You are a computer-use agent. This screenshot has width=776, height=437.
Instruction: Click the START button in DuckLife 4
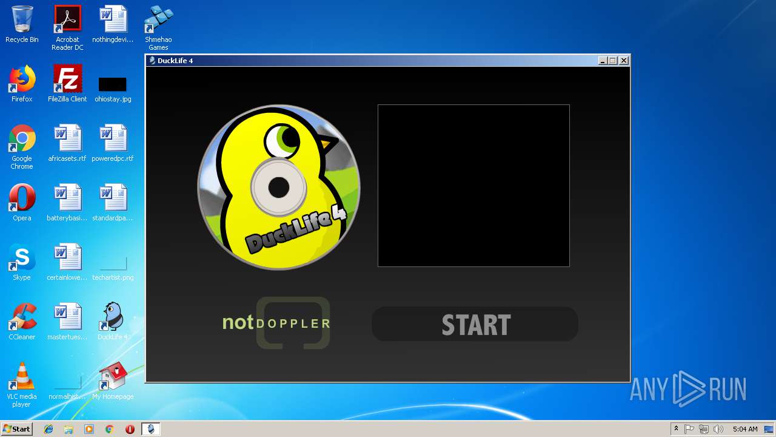[x=475, y=324]
